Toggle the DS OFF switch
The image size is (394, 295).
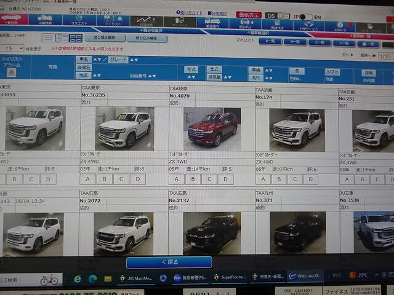pos(278,16)
